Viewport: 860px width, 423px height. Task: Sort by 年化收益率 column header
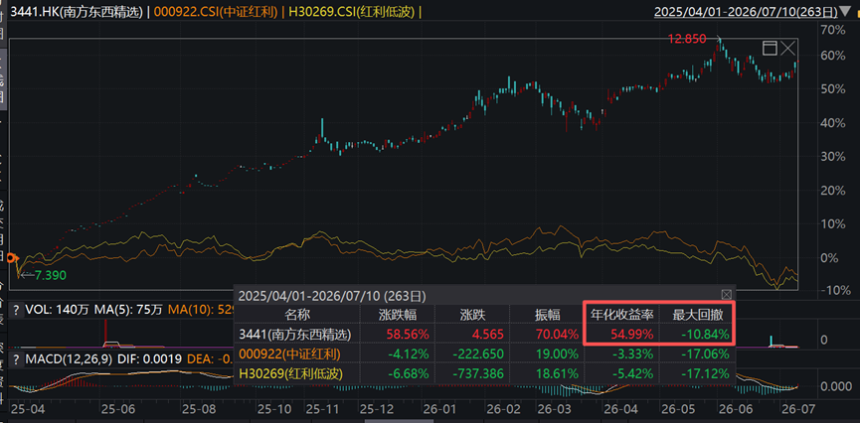tap(620, 315)
